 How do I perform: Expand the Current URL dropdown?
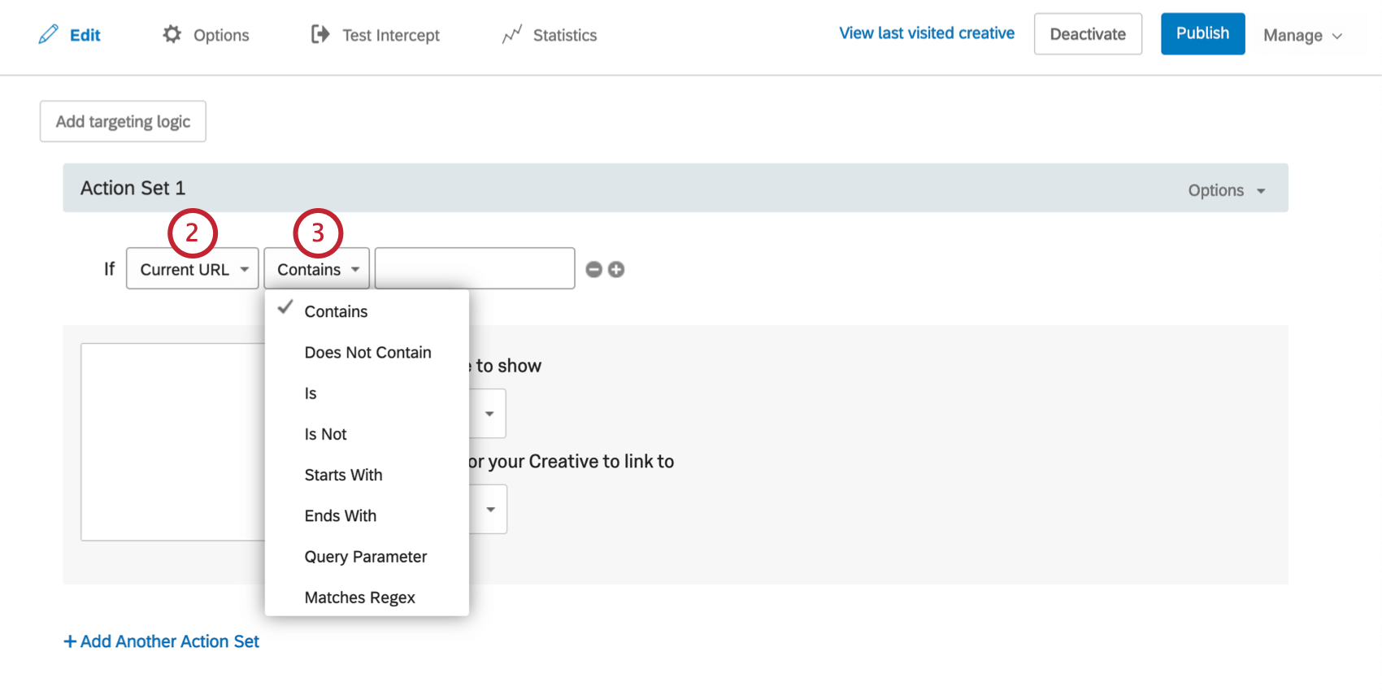click(x=193, y=269)
